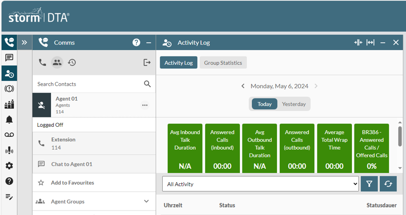Switch to Yesterday view
Viewport: 406px width, 215px height.
point(293,104)
